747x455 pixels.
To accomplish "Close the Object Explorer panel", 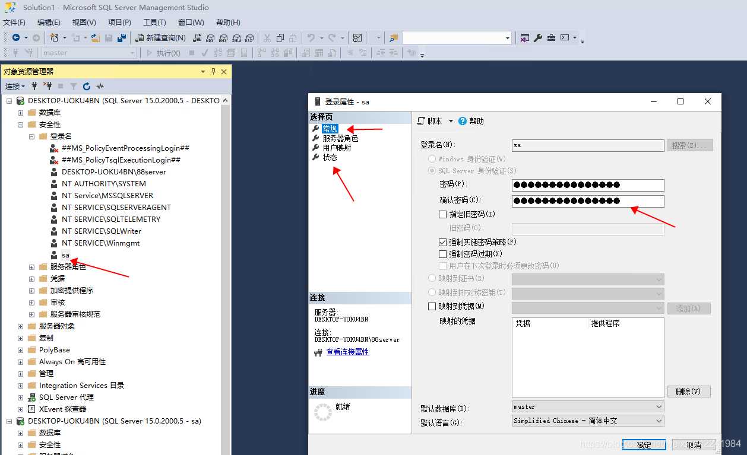I will [x=224, y=71].
